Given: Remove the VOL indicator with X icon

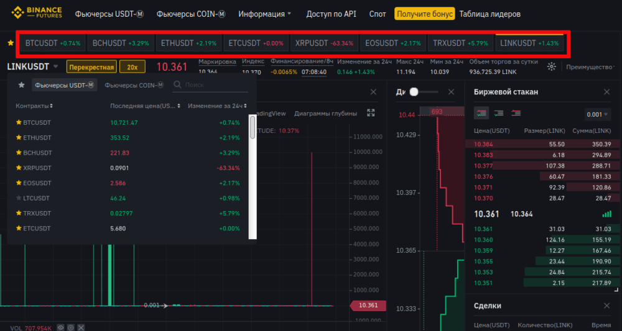Looking at the screenshot, I should pyautogui.click(x=81, y=327).
